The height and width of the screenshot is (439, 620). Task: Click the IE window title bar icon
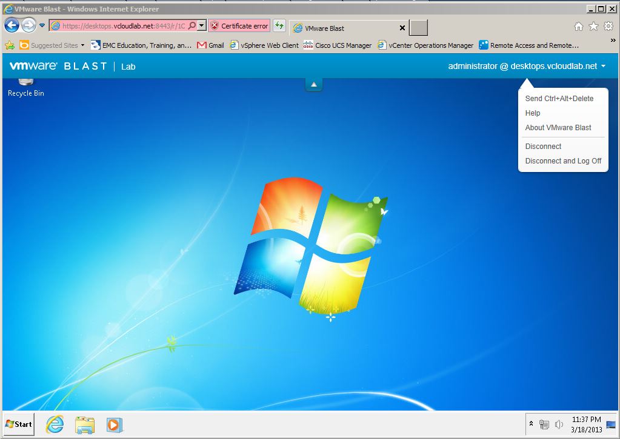click(8, 8)
